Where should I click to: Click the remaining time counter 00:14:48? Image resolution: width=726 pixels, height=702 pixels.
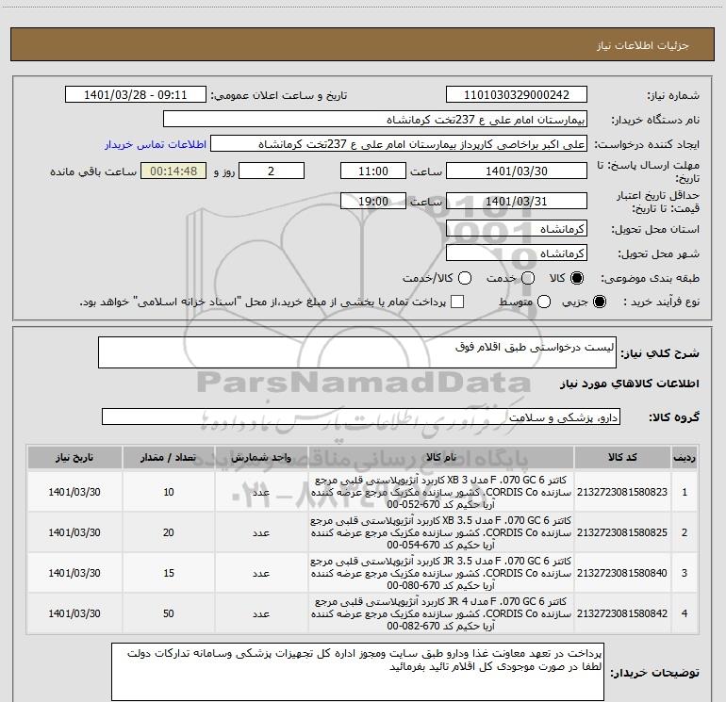pos(173,171)
